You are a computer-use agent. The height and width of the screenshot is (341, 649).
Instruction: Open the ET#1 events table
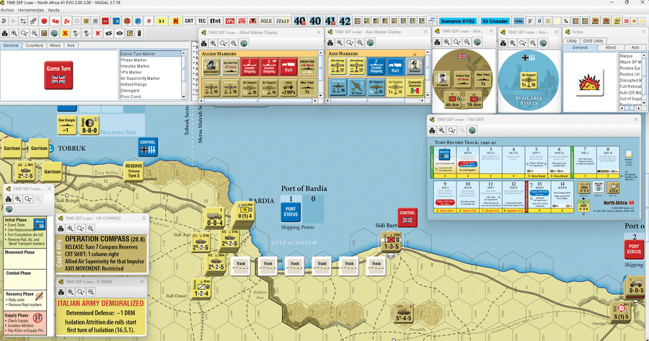click(x=215, y=21)
